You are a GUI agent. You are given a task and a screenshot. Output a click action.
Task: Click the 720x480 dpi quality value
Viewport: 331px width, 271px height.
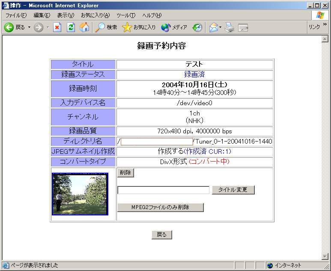[x=194, y=131]
